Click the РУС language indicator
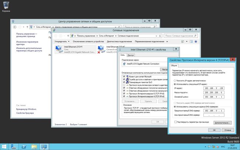Viewport: 240px width, 150px height. [x=223, y=147]
